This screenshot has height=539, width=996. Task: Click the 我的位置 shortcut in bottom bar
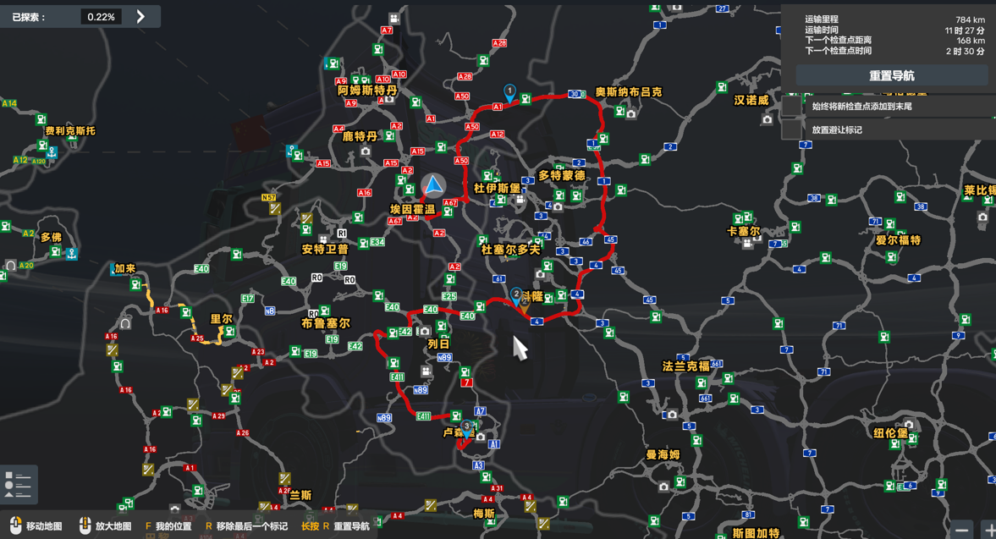coord(168,526)
